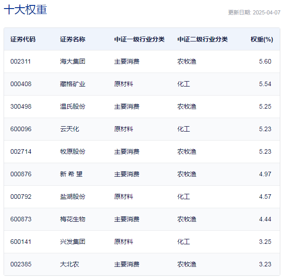Open the 藏格矿业 security name
The width and height of the screenshot is (283, 279).
(x=73, y=84)
